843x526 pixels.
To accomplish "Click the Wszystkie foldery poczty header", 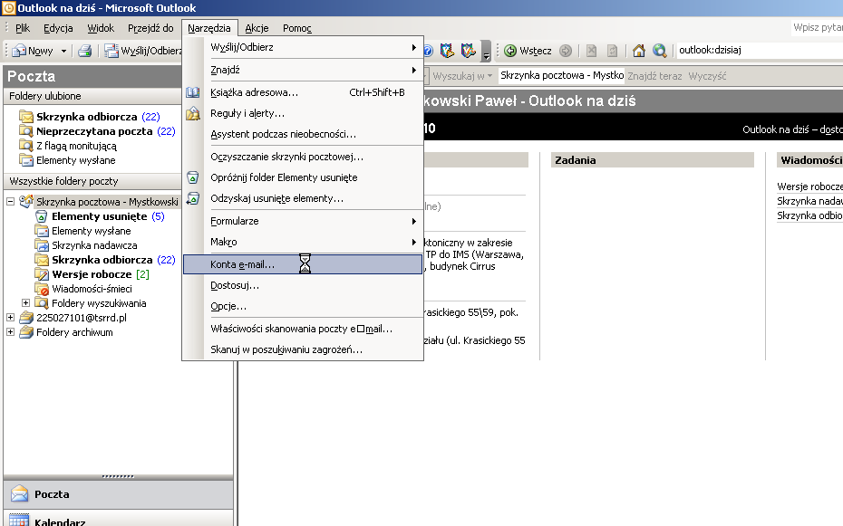I will pyautogui.click(x=92, y=181).
